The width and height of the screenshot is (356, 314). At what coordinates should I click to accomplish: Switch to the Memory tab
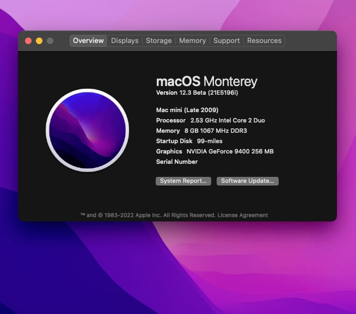192,41
